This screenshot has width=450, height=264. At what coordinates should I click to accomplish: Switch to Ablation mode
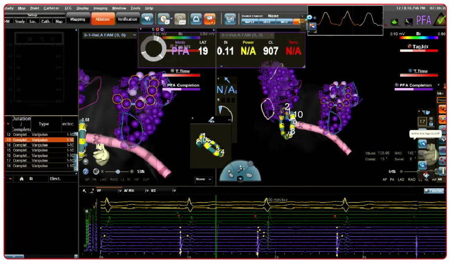coord(103,19)
